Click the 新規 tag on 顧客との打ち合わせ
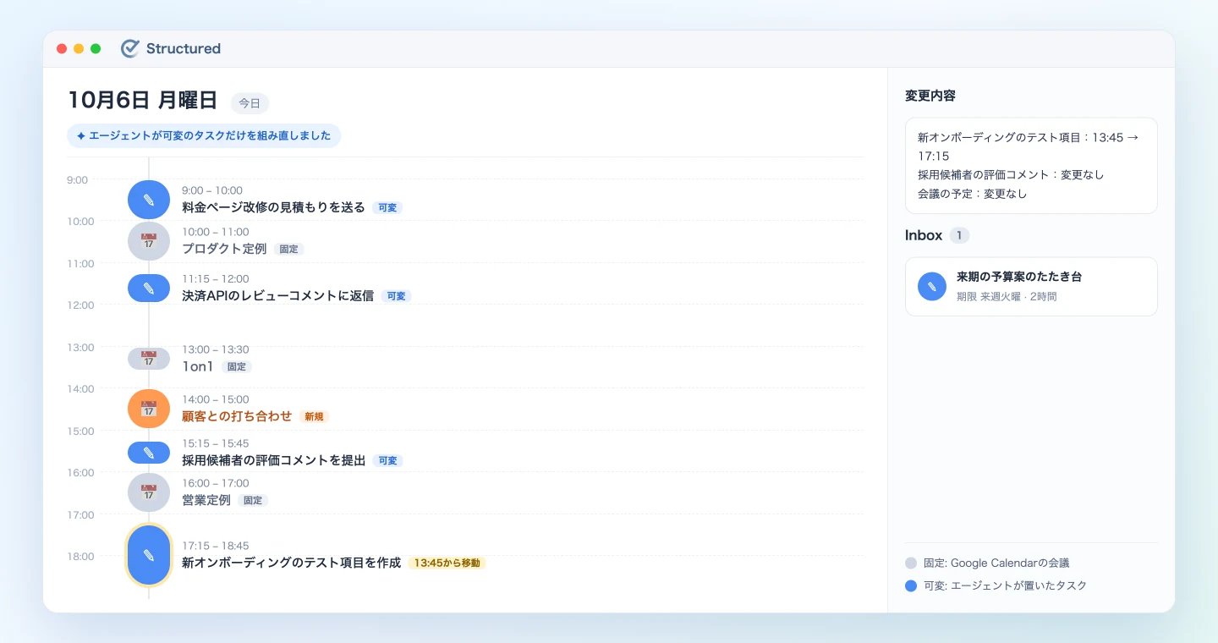The width and height of the screenshot is (1218, 643). point(314,416)
